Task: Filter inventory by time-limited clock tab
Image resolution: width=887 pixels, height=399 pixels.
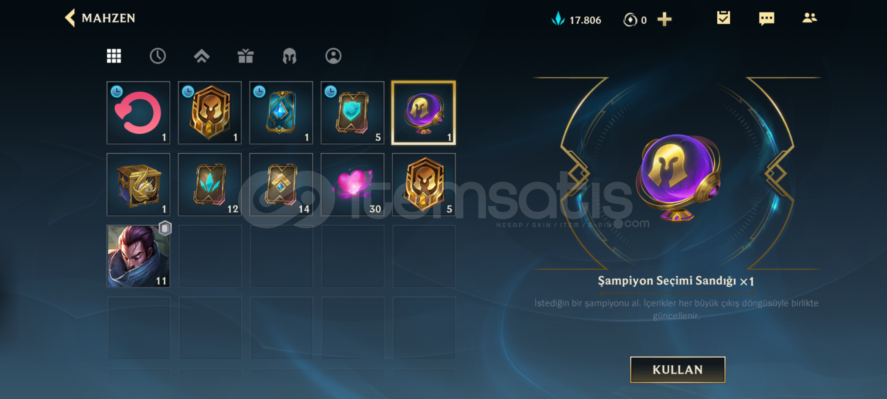Action: [158, 56]
